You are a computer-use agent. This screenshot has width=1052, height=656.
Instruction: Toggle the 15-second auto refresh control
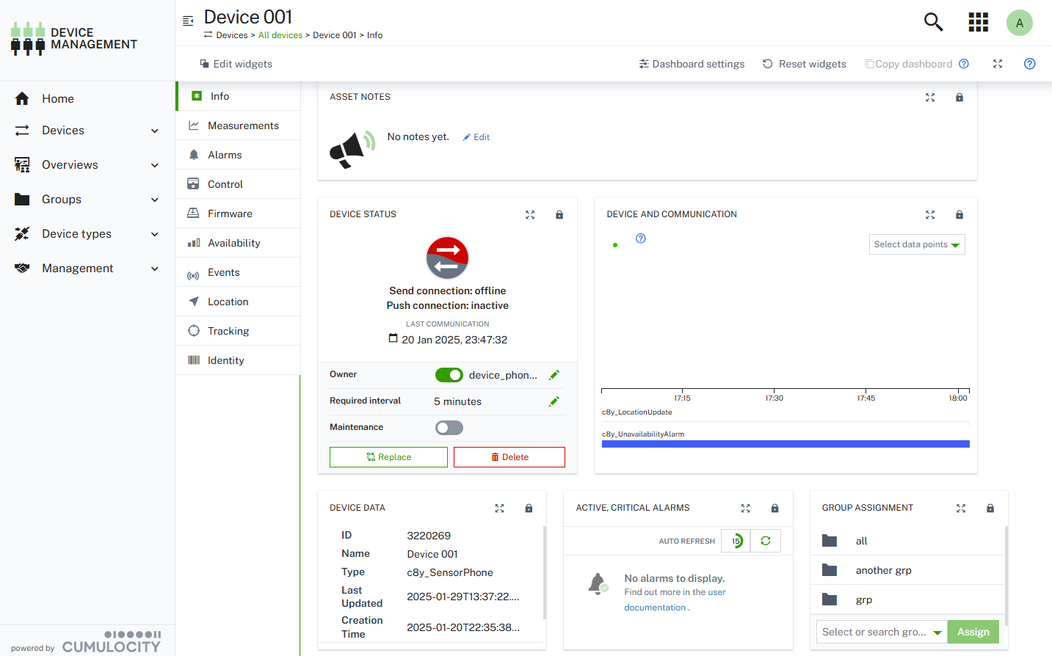[736, 541]
